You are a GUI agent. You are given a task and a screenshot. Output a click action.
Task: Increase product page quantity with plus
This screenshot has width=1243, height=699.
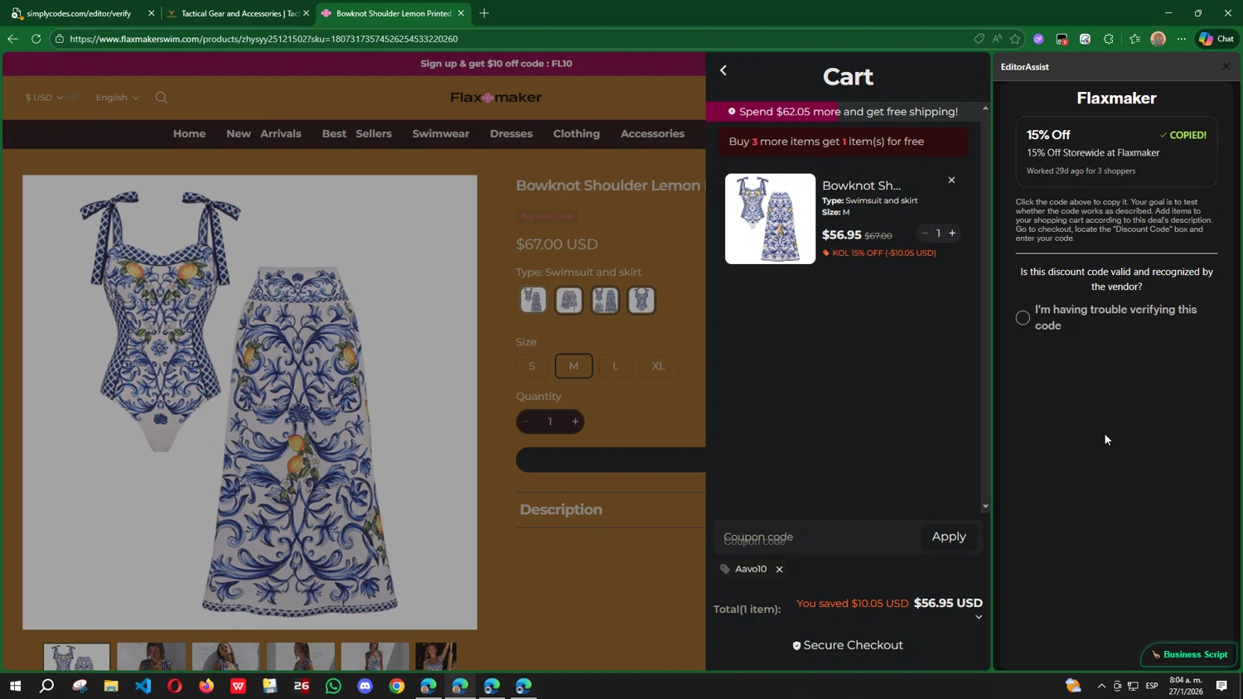(x=574, y=422)
